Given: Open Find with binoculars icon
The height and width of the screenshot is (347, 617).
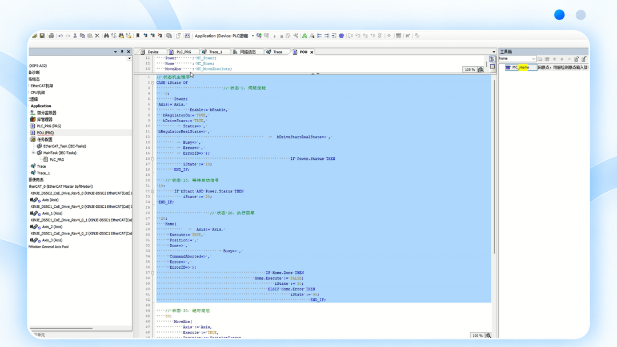Looking at the screenshot, I should coord(106,36).
